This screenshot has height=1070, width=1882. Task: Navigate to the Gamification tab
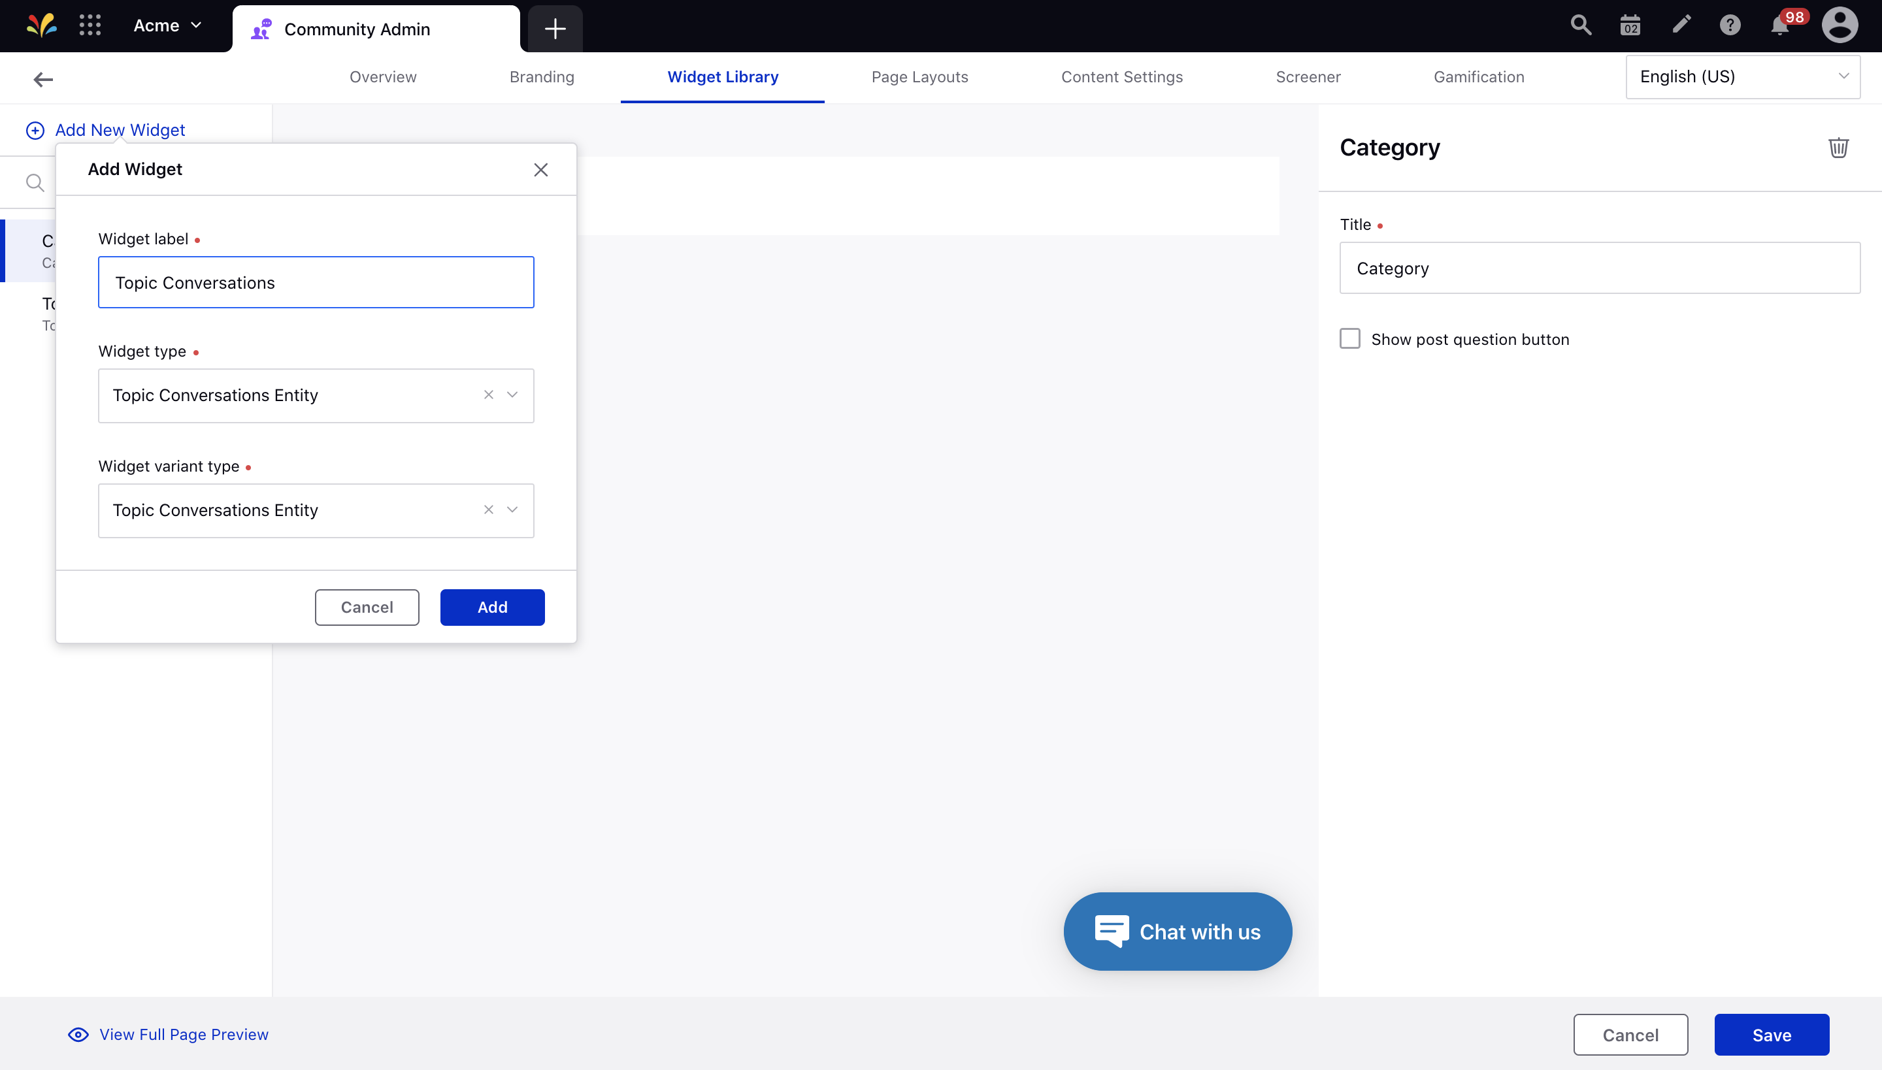click(1480, 78)
